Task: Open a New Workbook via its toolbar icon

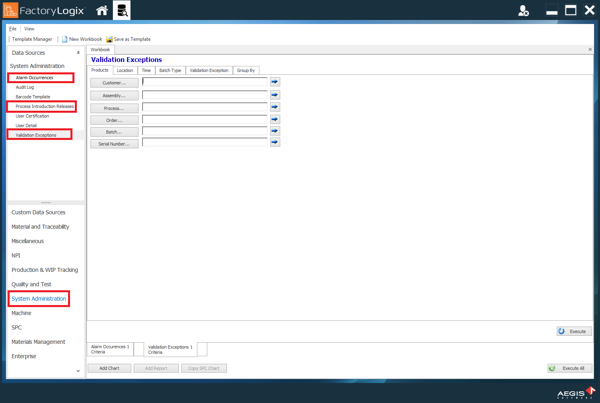Action: pyautogui.click(x=64, y=39)
